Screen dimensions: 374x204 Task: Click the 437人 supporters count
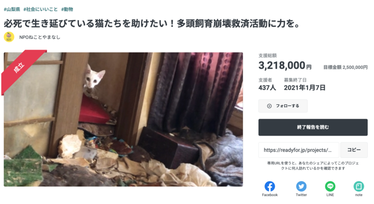pos(267,88)
